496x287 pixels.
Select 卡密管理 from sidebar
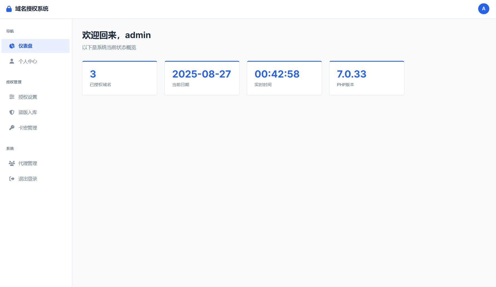(28, 128)
